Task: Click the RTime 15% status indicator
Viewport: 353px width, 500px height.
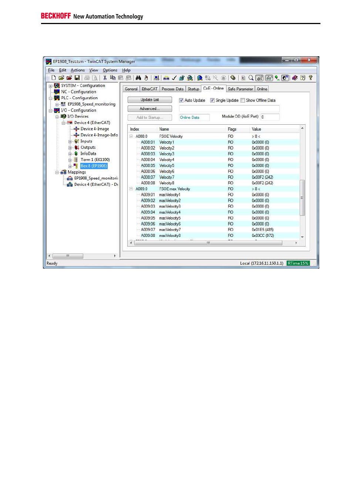Action: tap(298, 264)
